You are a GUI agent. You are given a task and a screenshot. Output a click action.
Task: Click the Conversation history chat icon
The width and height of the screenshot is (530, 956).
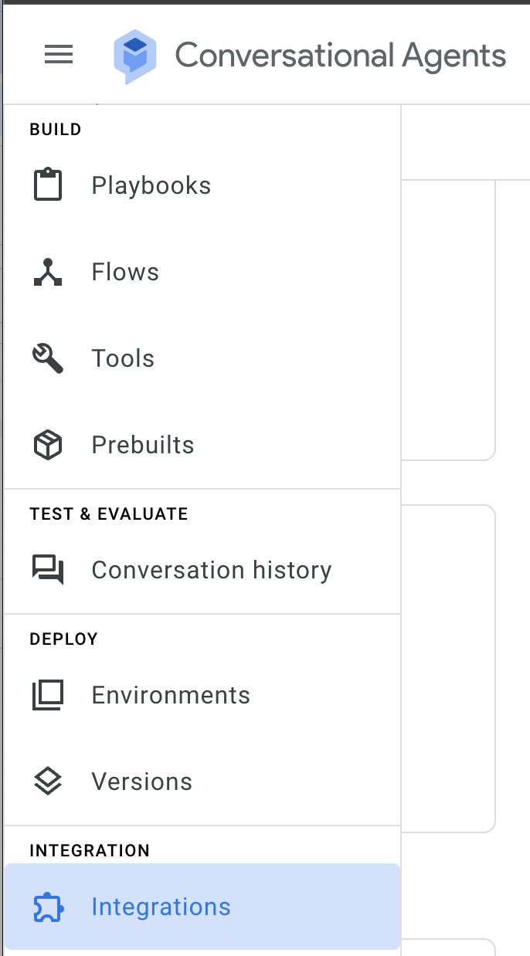coord(48,570)
